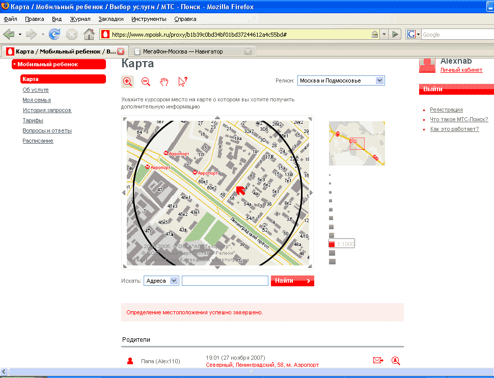Image resolution: width=494 pixels, height=378 pixels.
Task: Click the Выйти logout button
Action: [x=456, y=89]
